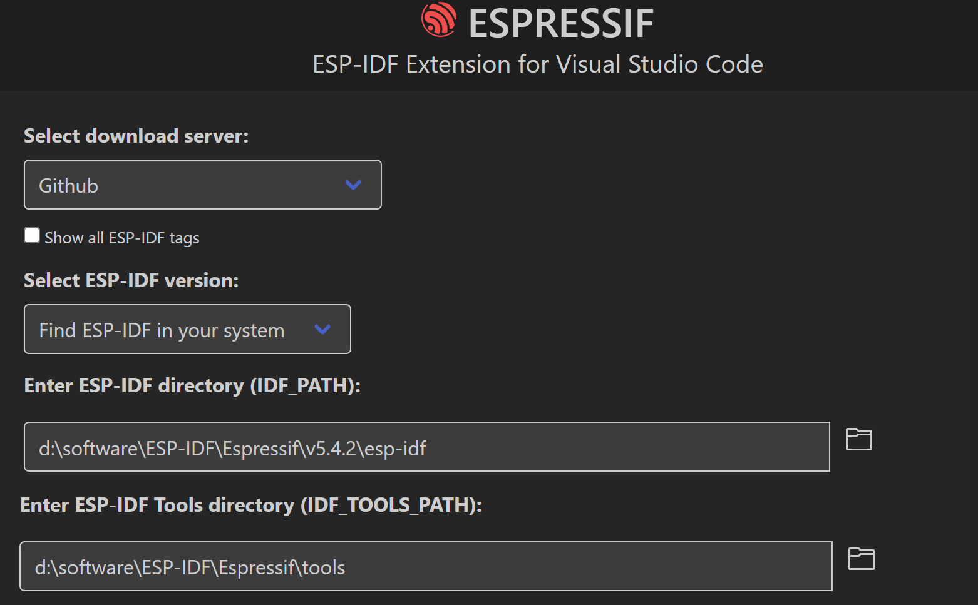Click the ESP-IDF Tools directory input field
The image size is (978, 605).
click(426, 566)
